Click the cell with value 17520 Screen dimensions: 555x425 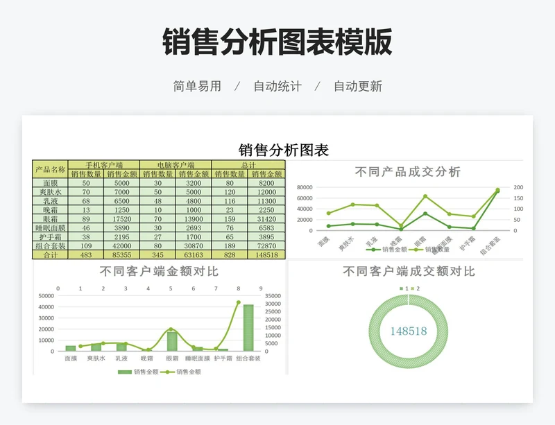[x=122, y=219]
